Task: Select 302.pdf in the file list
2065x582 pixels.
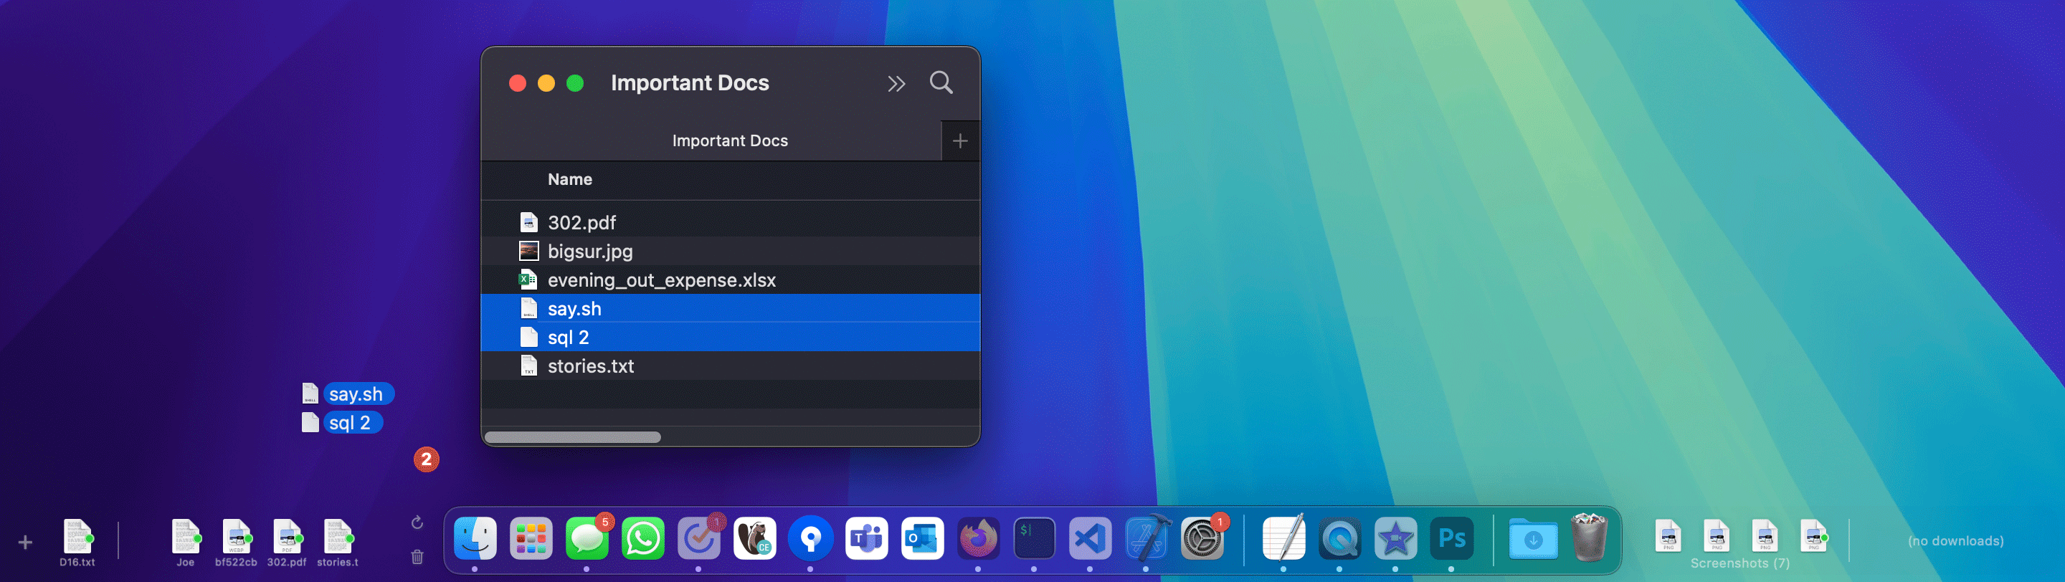Action: pos(731,222)
